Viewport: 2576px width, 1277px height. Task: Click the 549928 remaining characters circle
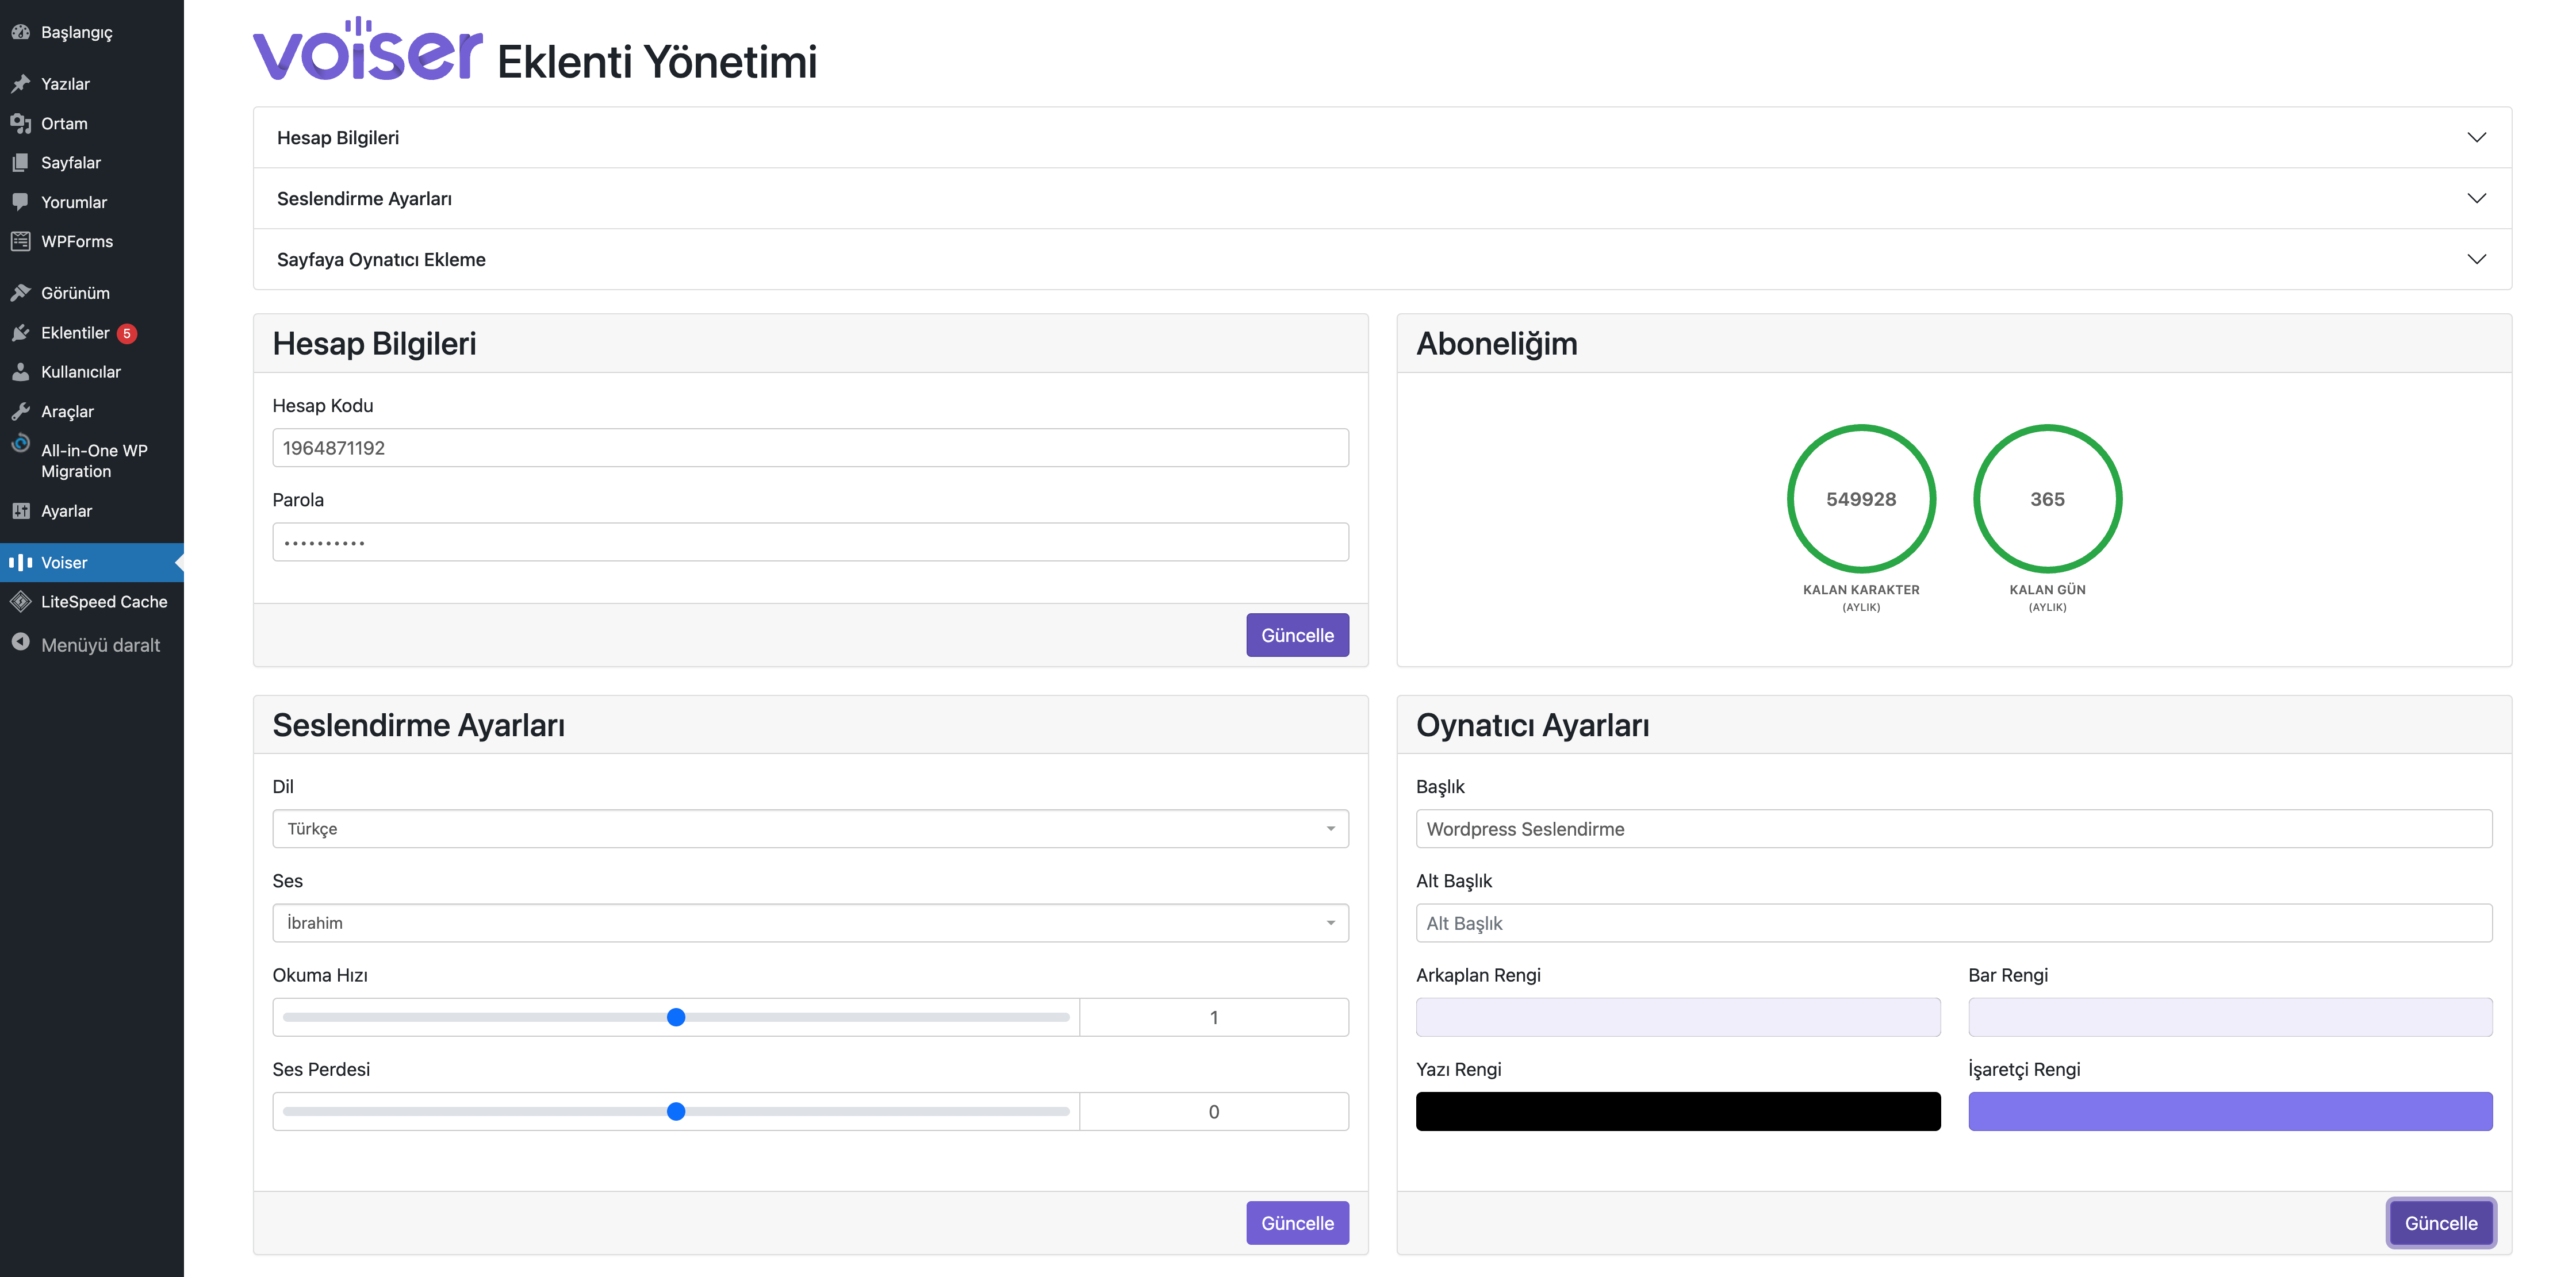1861,499
